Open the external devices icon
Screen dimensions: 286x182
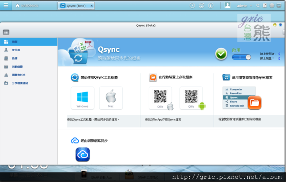(201, 6)
